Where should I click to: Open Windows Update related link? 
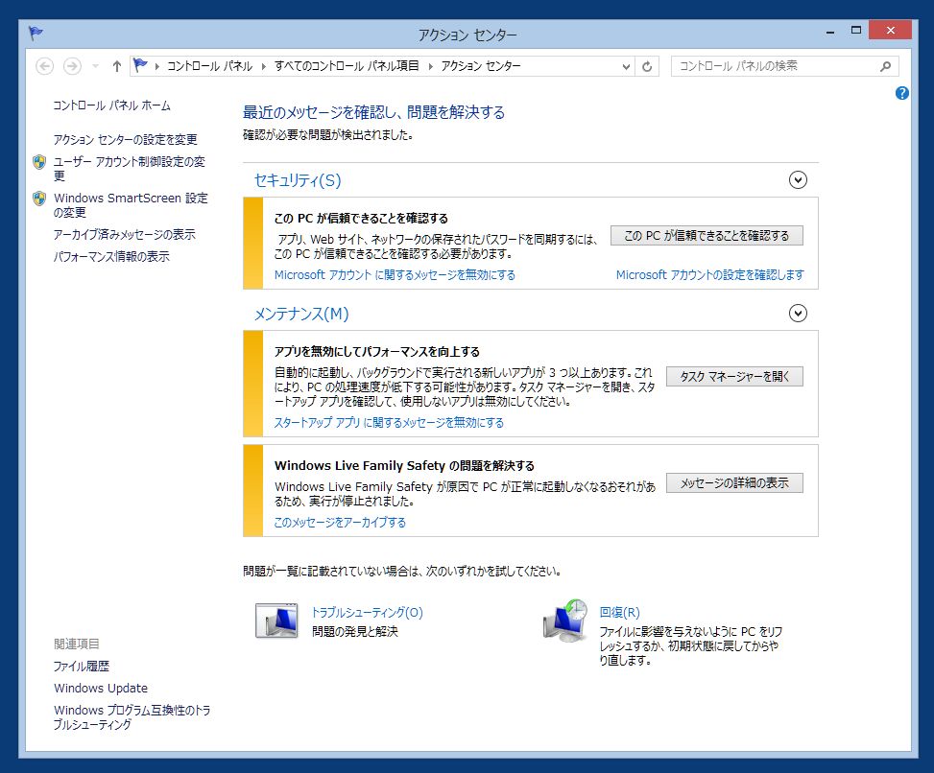(101, 688)
